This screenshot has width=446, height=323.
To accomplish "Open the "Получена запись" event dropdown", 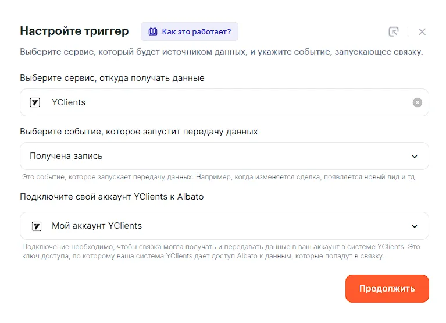I will coord(221,156).
